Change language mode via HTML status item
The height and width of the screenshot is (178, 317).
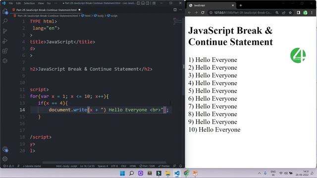click(x=133, y=166)
